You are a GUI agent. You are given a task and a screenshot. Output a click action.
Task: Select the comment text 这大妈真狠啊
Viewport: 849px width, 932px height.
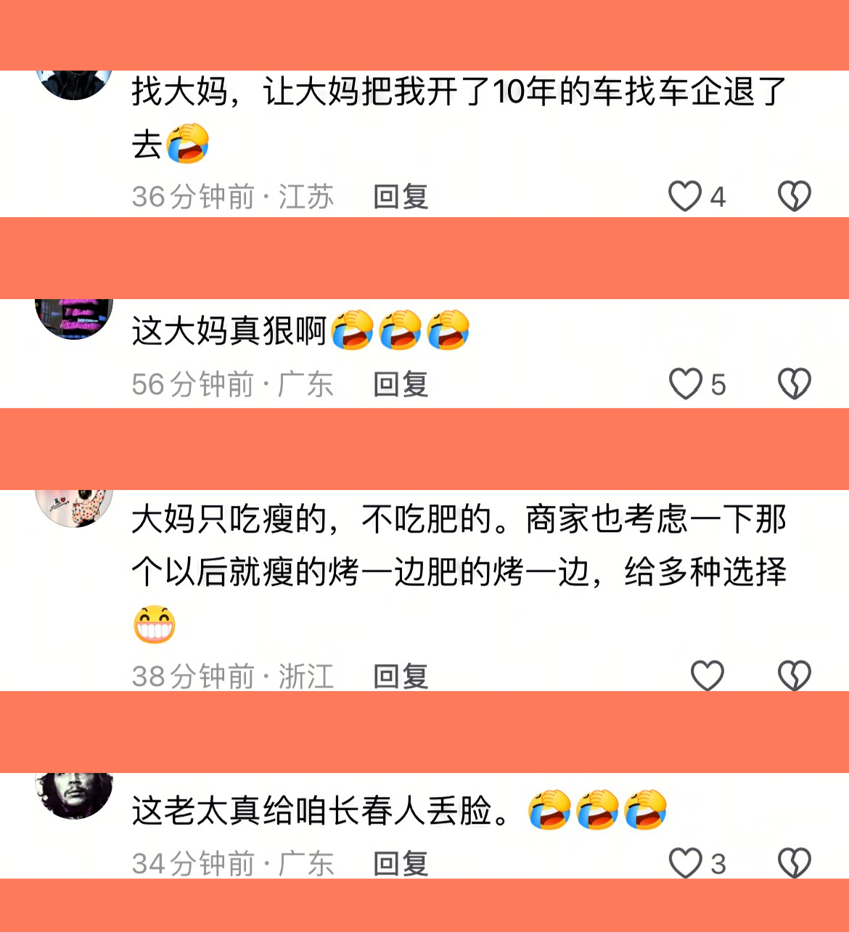(x=229, y=331)
